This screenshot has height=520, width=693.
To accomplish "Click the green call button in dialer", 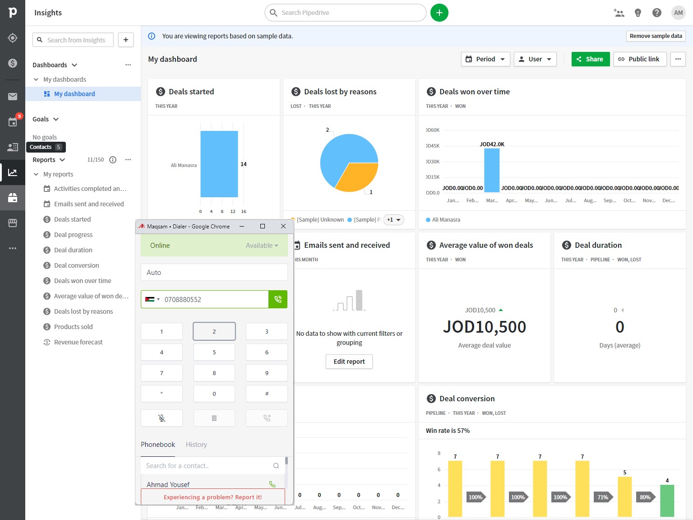I will coord(278,299).
